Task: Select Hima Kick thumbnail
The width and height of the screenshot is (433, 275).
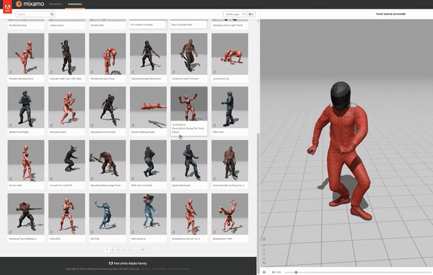Action: click(66, 214)
